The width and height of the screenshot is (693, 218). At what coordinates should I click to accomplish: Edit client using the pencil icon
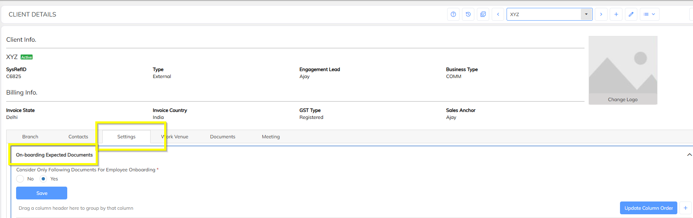click(631, 14)
